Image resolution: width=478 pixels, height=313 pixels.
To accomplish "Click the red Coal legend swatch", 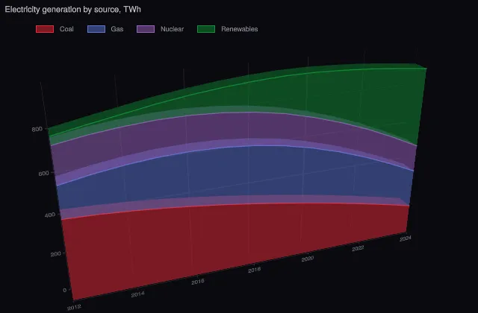I will coord(45,29).
